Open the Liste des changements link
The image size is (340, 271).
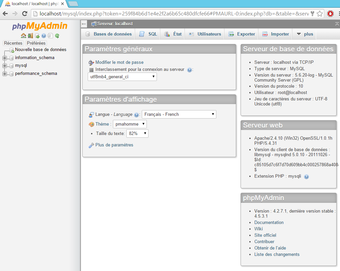pyautogui.click(x=277, y=254)
